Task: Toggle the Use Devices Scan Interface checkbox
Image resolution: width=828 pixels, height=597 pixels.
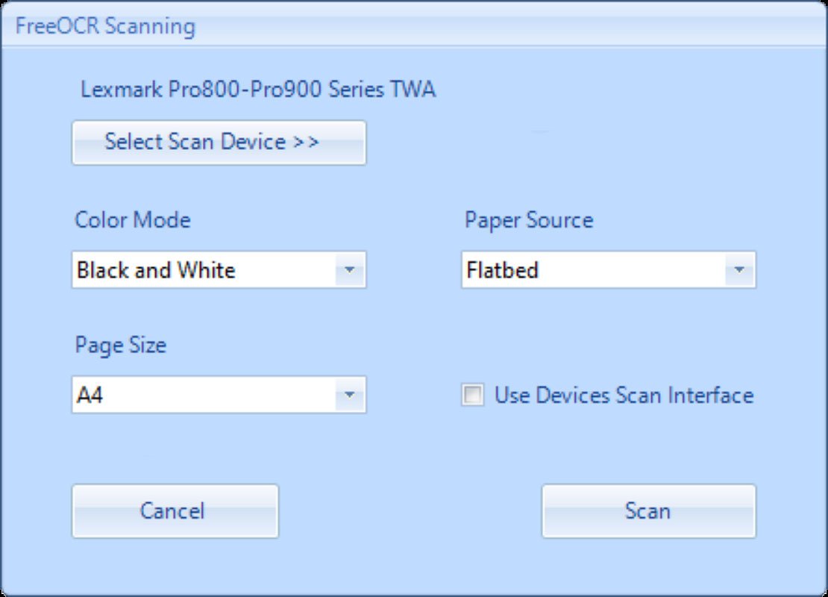Action: click(473, 395)
